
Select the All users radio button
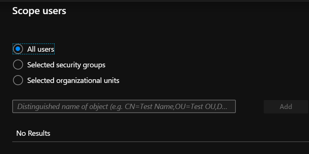pyautogui.click(x=18, y=49)
